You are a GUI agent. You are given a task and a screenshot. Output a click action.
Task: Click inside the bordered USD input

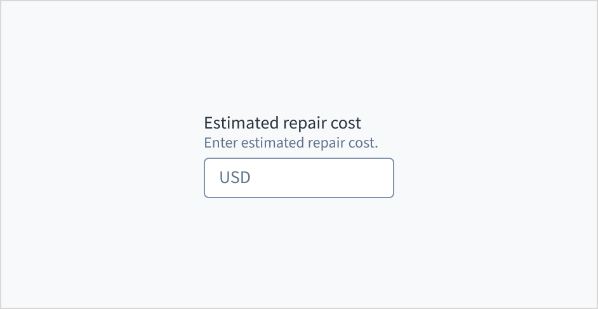coord(298,178)
